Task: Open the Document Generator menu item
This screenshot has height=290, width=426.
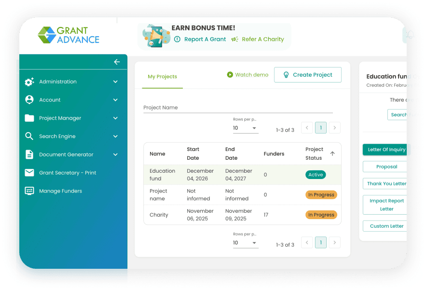Action: pos(73,154)
